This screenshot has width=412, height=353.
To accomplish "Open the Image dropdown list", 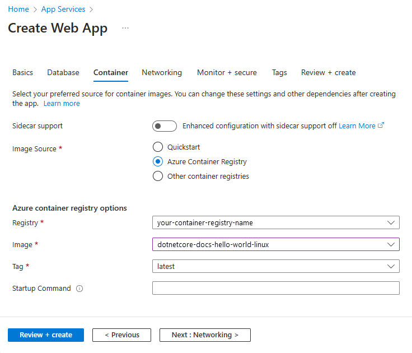I will [x=275, y=244].
